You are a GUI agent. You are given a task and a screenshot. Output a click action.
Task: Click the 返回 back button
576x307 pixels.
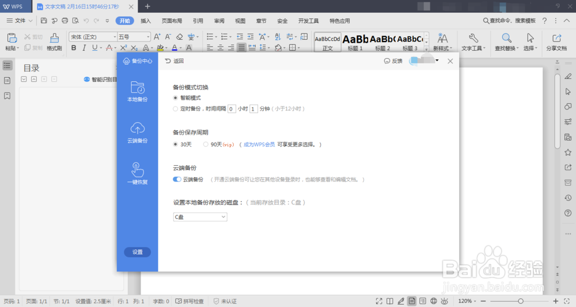tap(175, 61)
